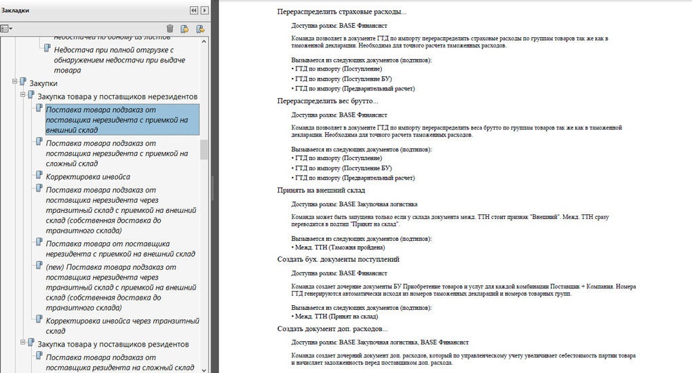
Task: Open bookmark Поставка товара подзаказ от поставщика резидента
Action: (120, 362)
